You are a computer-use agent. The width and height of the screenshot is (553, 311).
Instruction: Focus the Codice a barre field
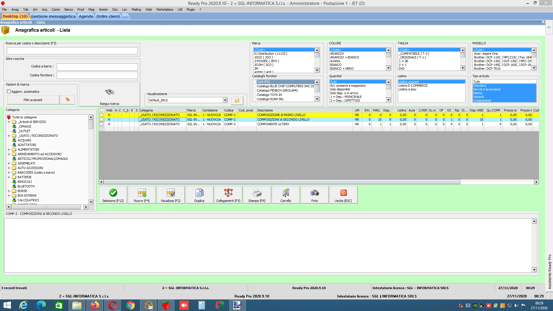97,67
